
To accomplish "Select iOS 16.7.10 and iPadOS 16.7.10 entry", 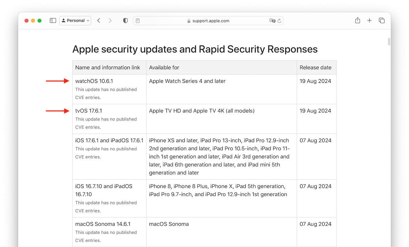I will coord(104,190).
